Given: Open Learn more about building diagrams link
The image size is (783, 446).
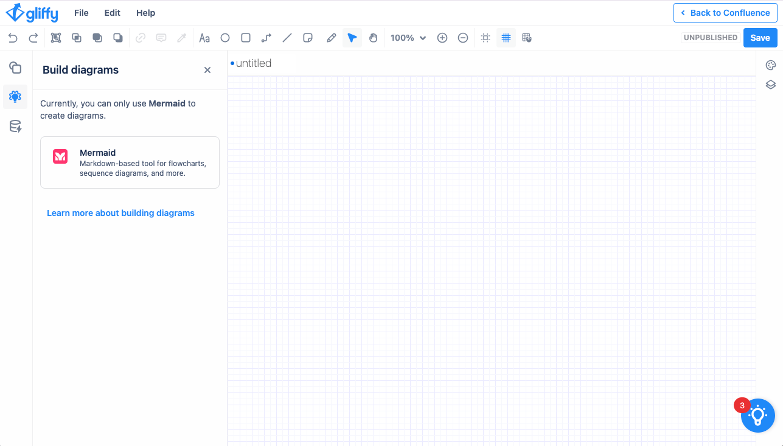Looking at the screenshot, I should tap(120, 213).
